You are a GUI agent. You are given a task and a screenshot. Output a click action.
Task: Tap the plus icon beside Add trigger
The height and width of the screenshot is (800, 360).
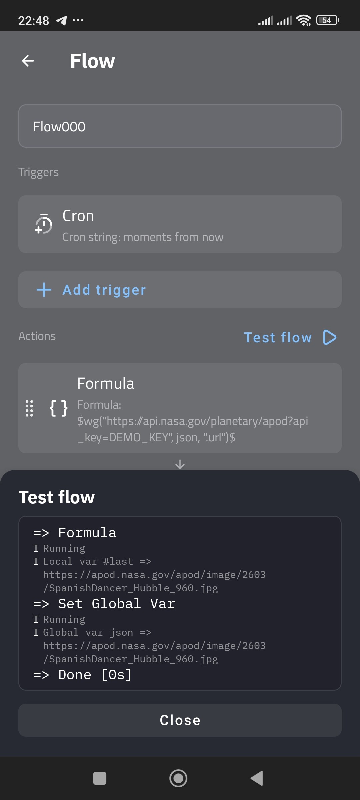[x=44, y=290]
